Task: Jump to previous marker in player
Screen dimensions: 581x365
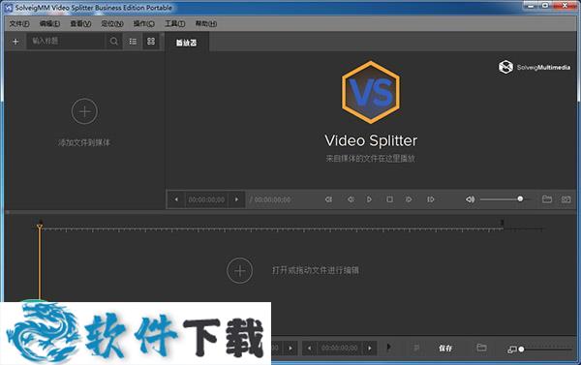Action: (x=328, y=199)
